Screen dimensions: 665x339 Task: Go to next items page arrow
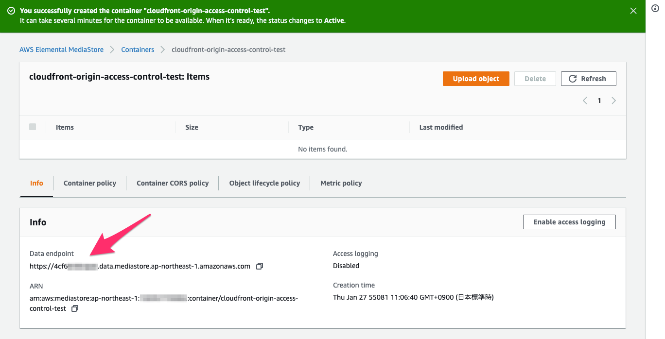pyautogui.click(x=613, y=101)
